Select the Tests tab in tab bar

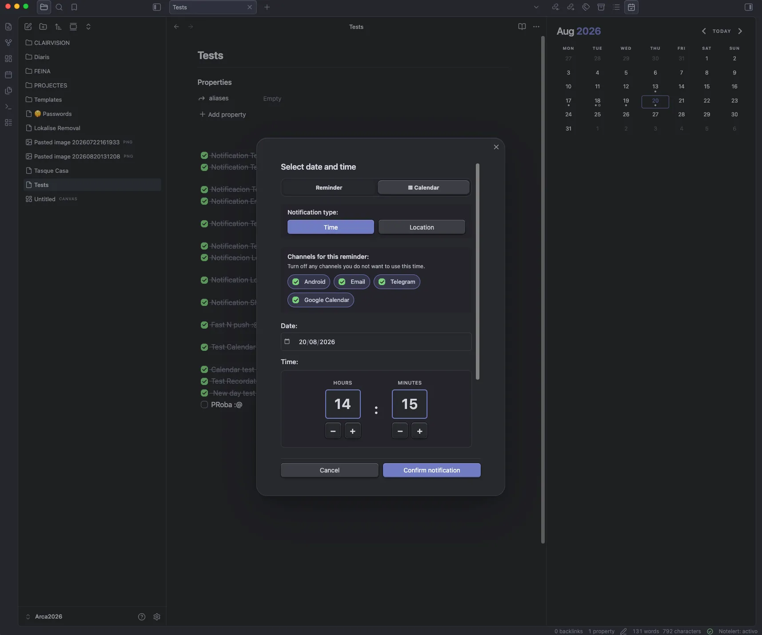pos(213,7)
